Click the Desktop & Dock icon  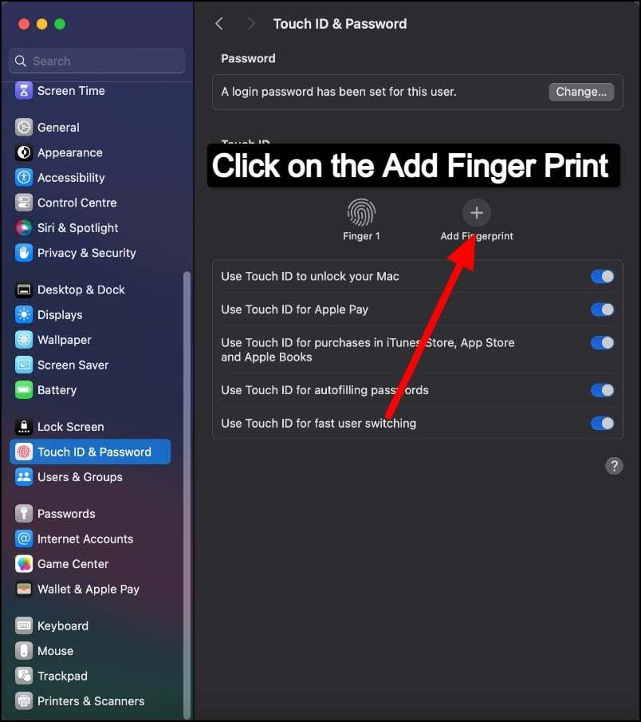(24, 290)
